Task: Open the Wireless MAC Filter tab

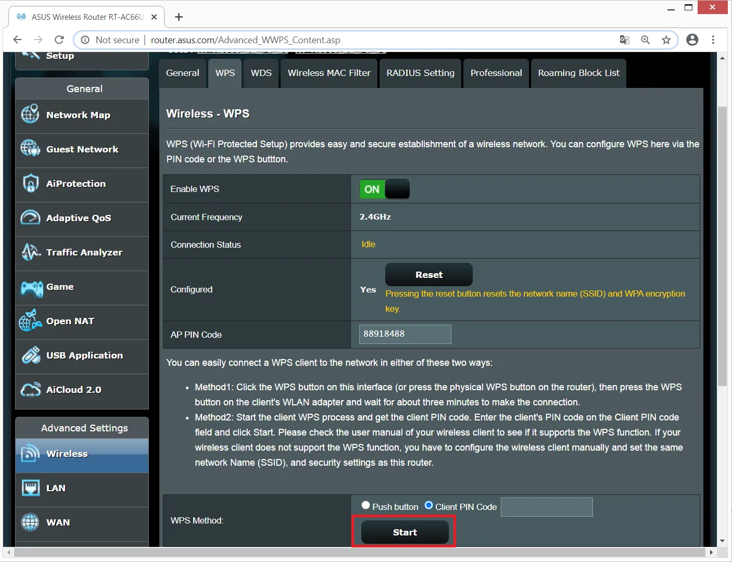Action: [x=329, y=73]
